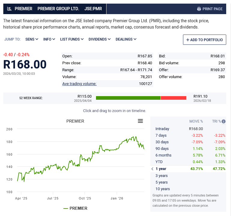Open the Ave trading volume link
231x216 pixels.
[x=79, y=84]
